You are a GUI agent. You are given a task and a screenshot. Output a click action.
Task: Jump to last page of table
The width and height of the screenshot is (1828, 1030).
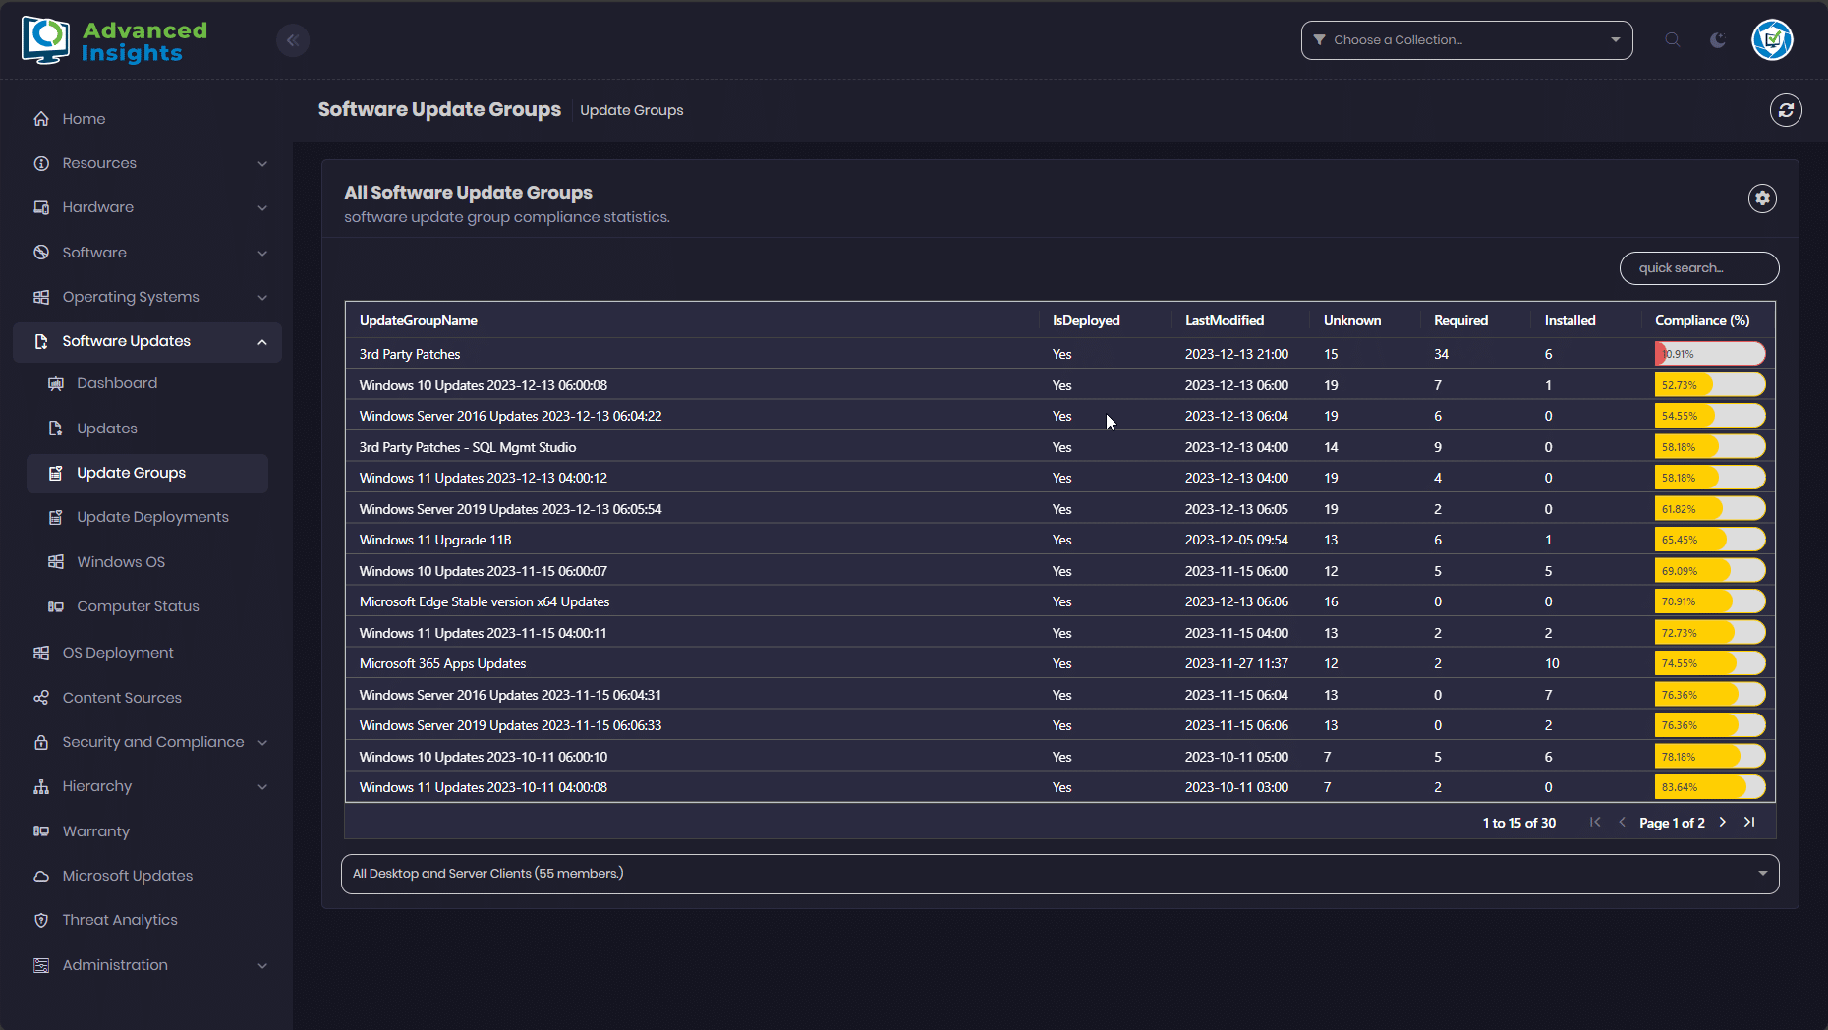coord(1749,823)
